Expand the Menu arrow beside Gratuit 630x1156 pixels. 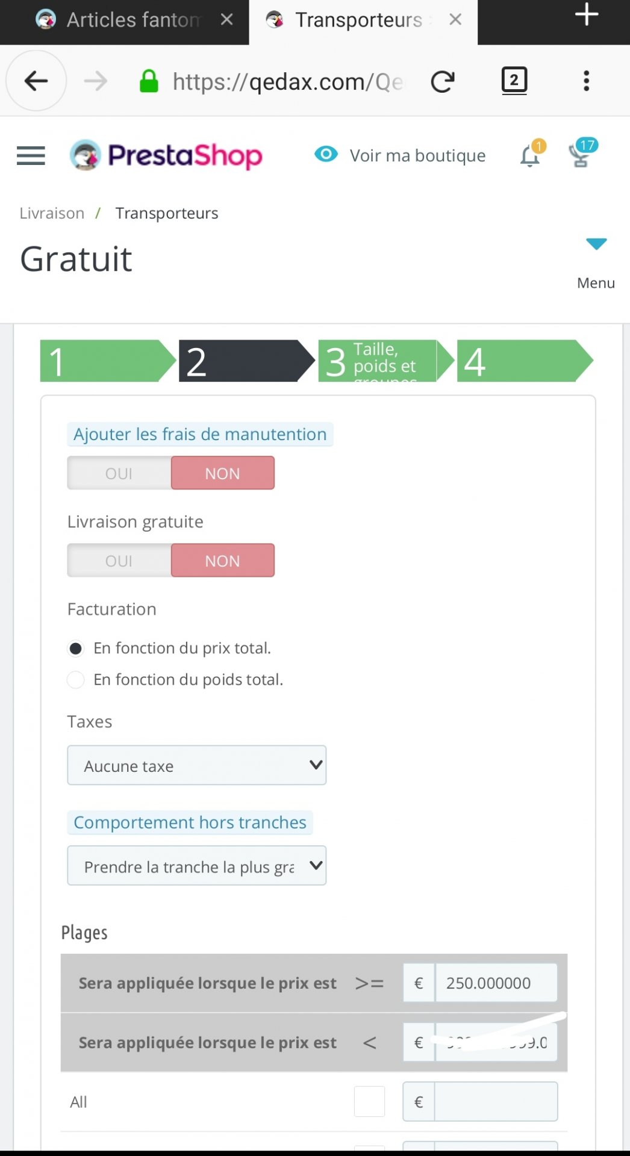pos(596,244)
